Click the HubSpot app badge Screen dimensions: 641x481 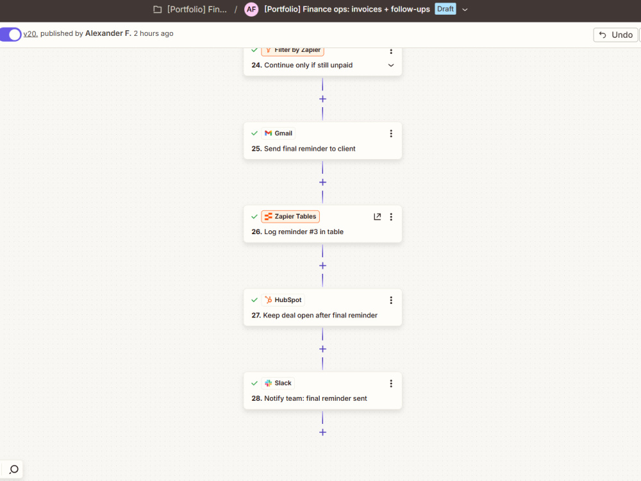click(x=283, y=300)
